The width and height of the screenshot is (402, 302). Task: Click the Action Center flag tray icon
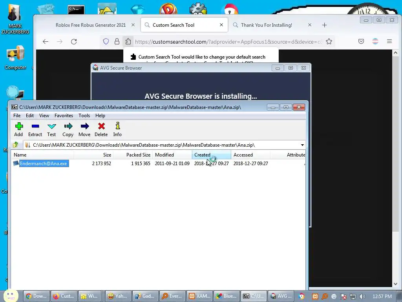tap(344, 296)
